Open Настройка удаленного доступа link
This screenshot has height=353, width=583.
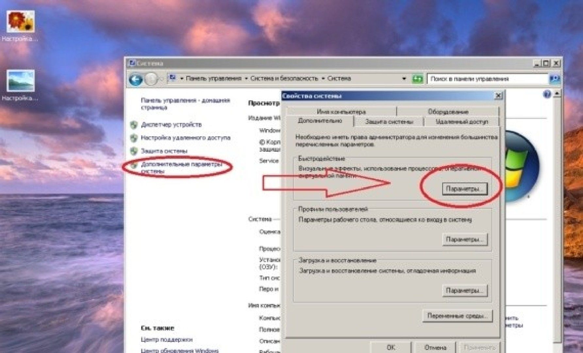[185, 138]
